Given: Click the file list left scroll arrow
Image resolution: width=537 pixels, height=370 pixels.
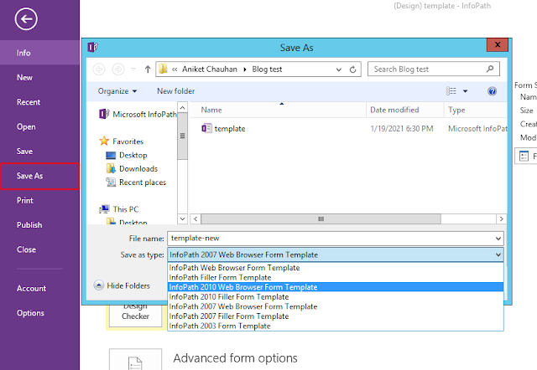Looking at the screenshot, I should pyautogui.click(x=196, y=219).
